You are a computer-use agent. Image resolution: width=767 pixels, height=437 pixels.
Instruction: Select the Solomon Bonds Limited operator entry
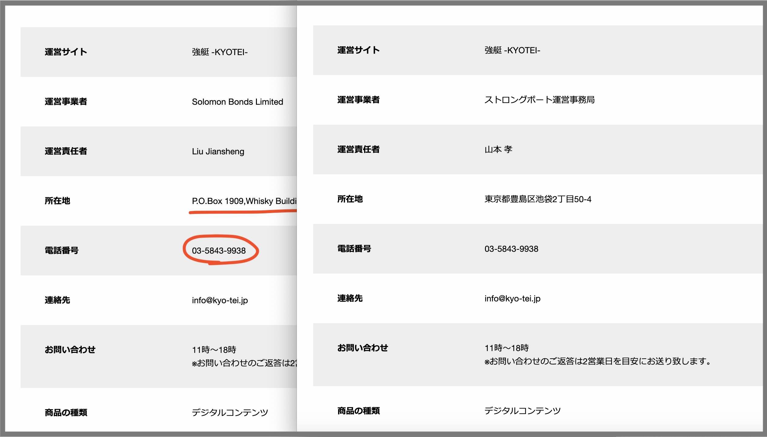237,102
